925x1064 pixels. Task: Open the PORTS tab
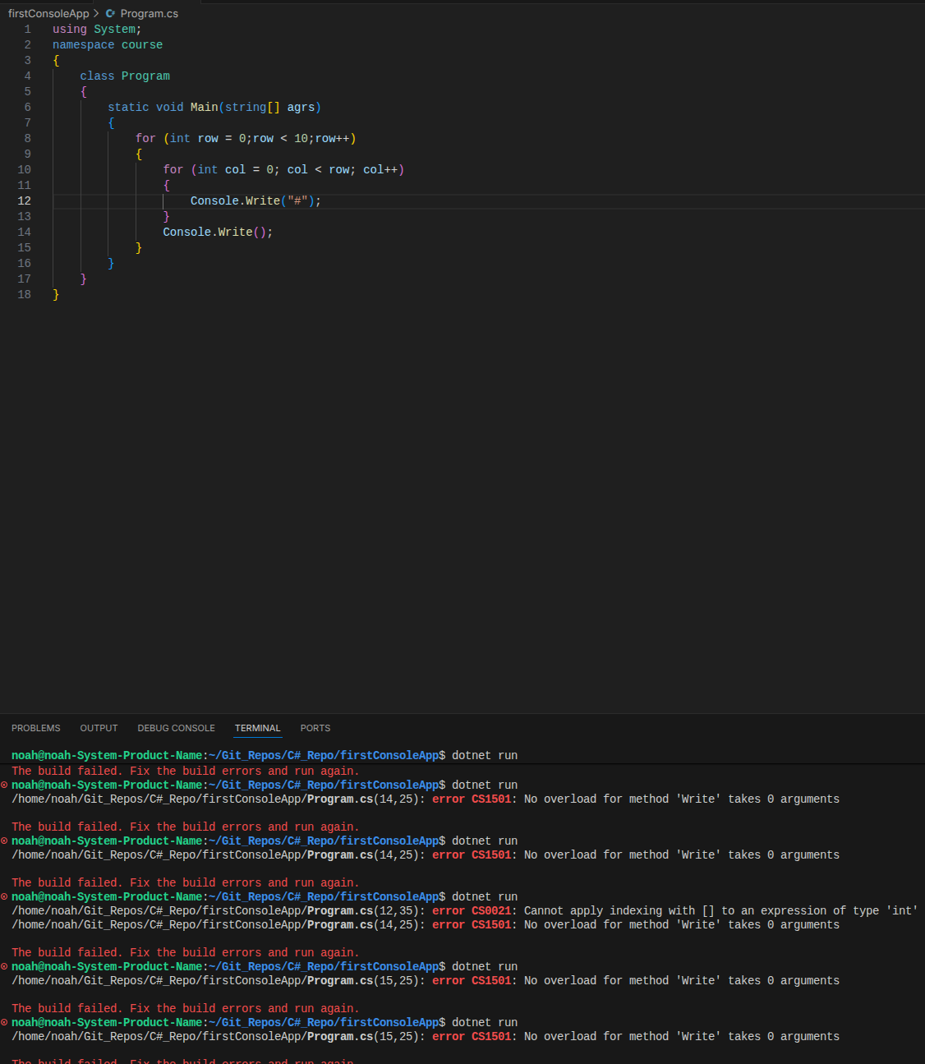click(x=315, y=728)
